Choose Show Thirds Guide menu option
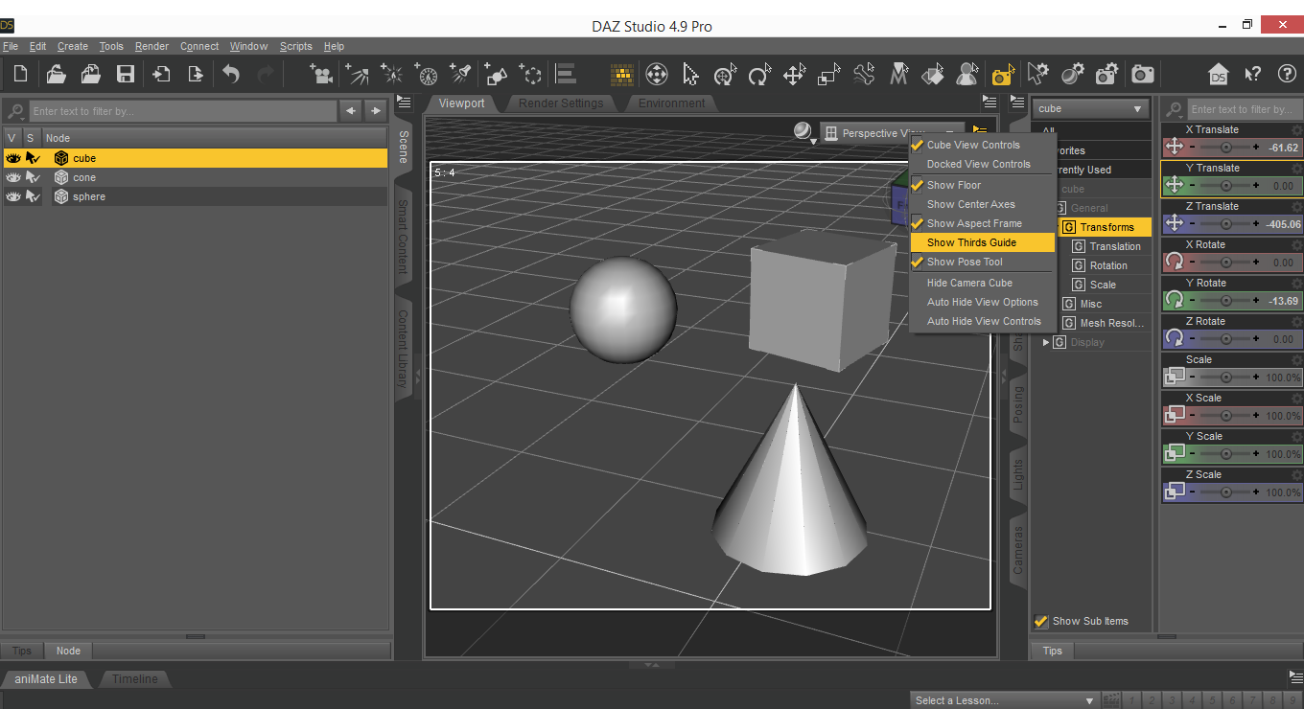 coord(971,242)
